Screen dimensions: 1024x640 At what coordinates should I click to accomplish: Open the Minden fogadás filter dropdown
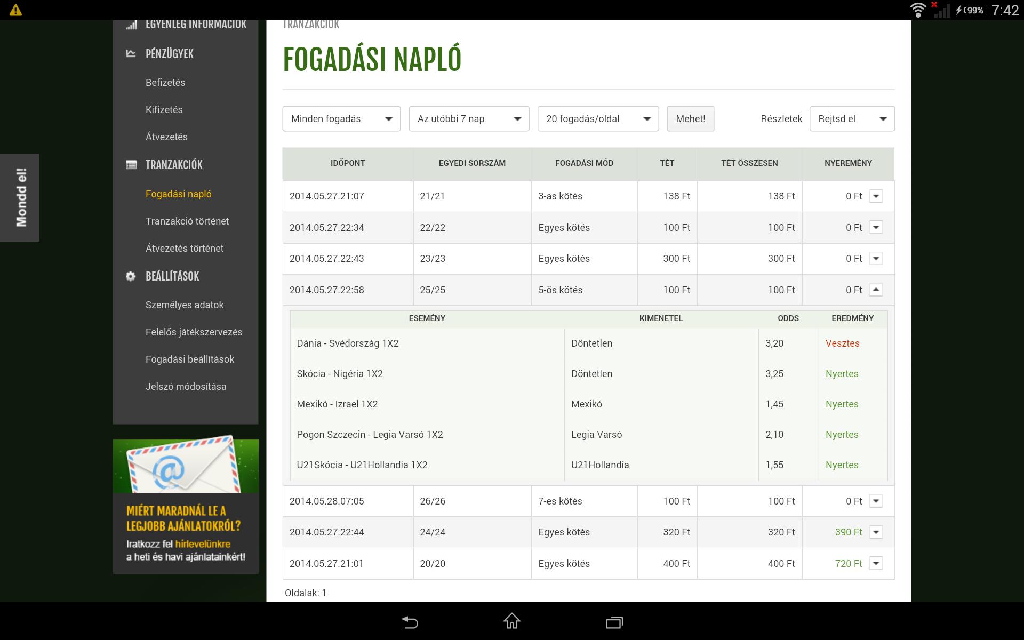[341, 119]
